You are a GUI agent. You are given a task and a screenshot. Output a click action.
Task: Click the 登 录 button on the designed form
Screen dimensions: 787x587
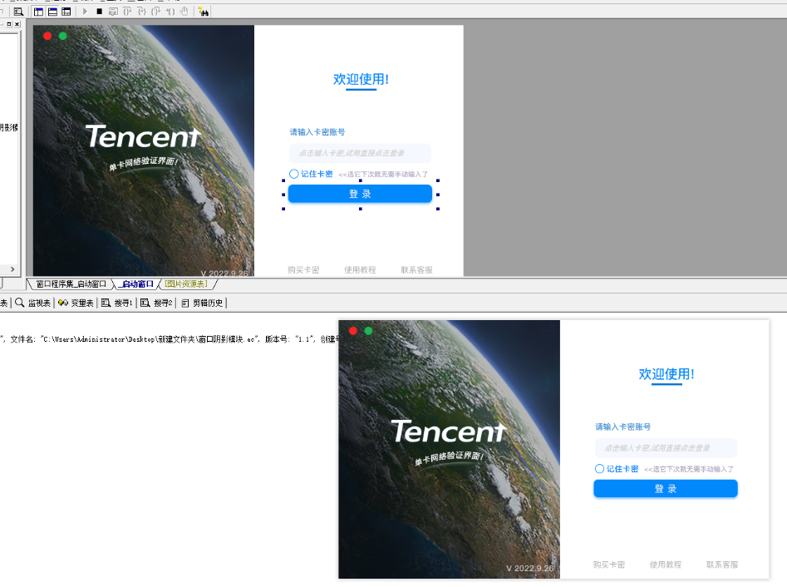click(x=360, y=193)
